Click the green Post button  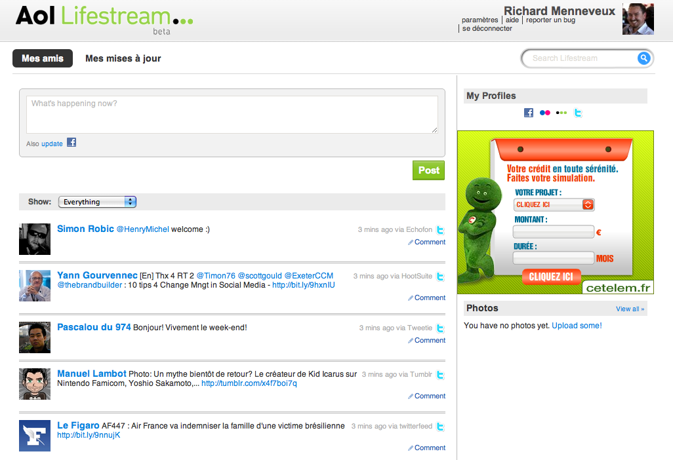[x=429, y=170]
